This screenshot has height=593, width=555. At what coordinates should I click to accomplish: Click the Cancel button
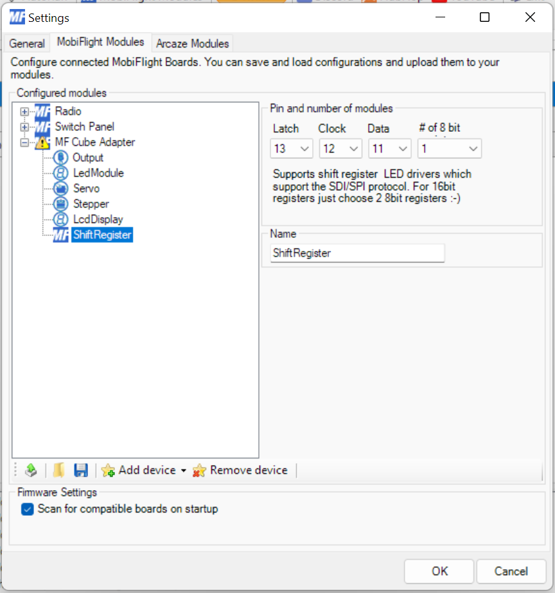pyautogui.click(x=511, y=571)
